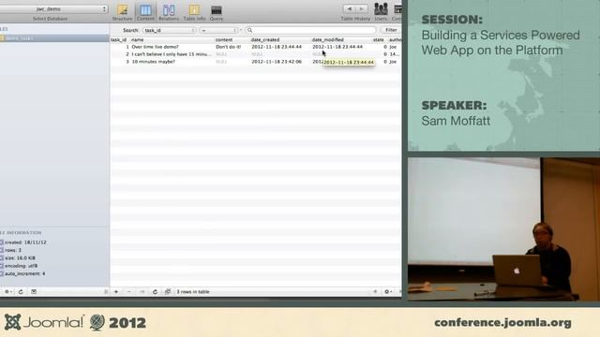Image resolution: width=600 pixels, height=337 pixels.
Task: Select the NULL content cell in row 2
Action: click(221, 54)
